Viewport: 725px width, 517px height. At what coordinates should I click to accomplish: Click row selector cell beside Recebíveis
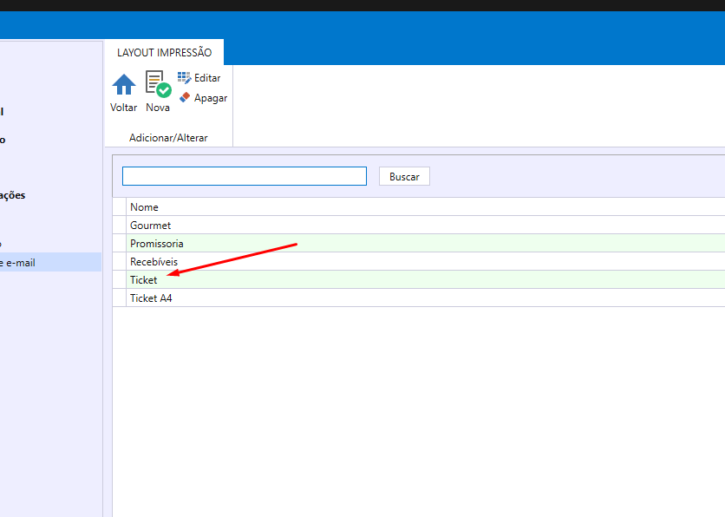pyautogui.click(x=120, y=262)
